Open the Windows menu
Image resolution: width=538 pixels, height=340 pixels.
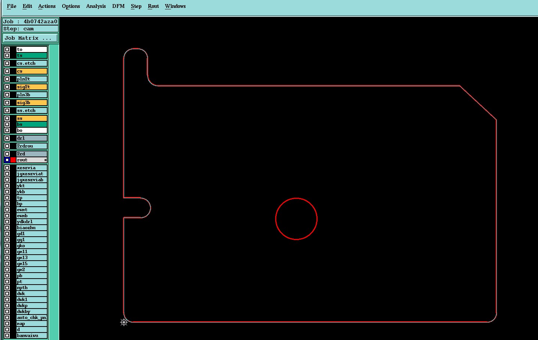(175, 6)
